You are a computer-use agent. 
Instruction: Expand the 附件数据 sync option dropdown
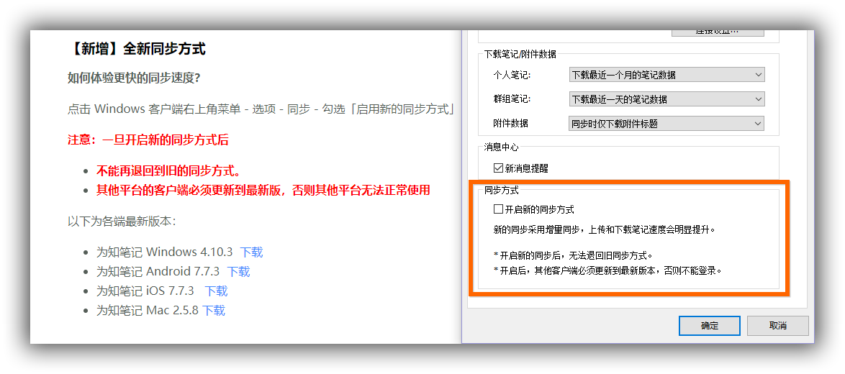coord(666,124)
